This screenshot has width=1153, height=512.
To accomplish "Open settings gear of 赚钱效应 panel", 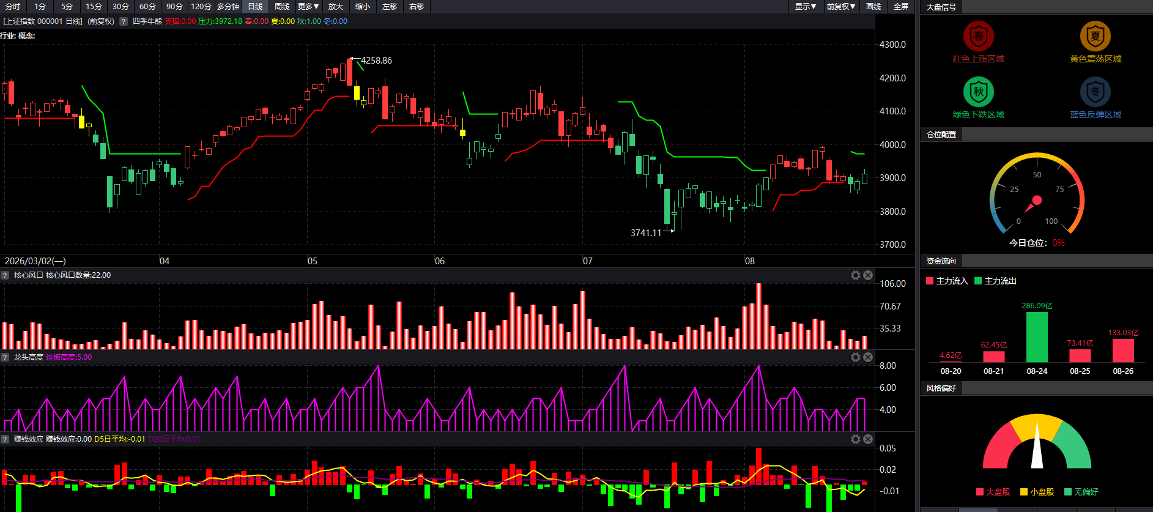I will 856,439.
